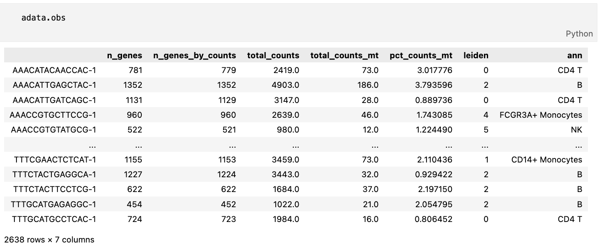Select the 3.017776 pct_counts_mt value
Viewport: 599px width, 247px height.
[434, 70]
